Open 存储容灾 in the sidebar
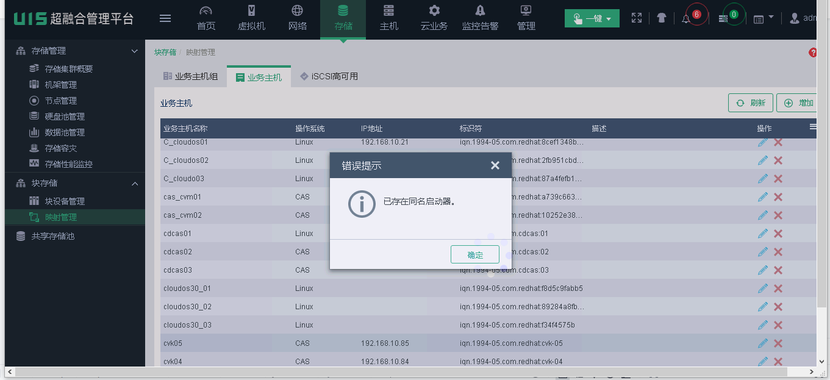The height and width of the screenshot is (380, 830). tap(60, 148)
